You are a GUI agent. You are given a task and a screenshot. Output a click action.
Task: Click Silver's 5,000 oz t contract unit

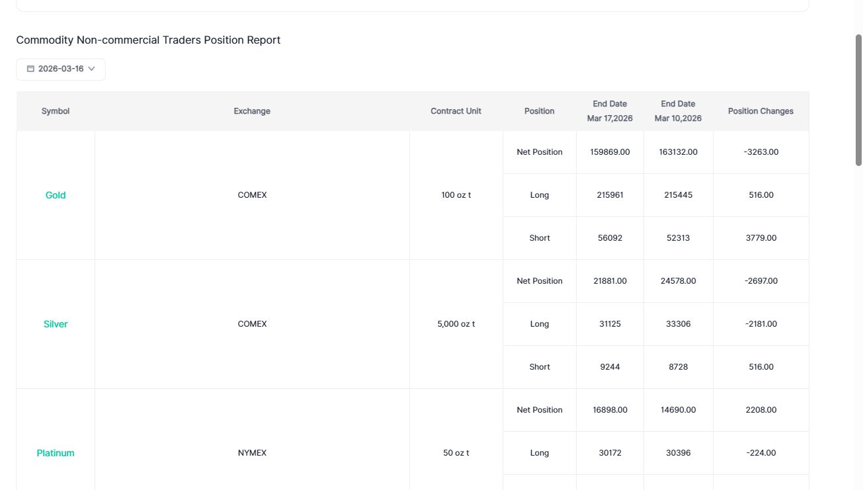pyautogui.click(x=456, y=324)
